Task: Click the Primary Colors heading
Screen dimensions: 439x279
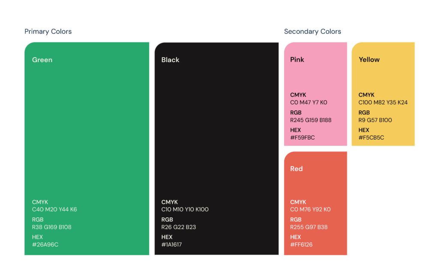Action: click(48, 32)
